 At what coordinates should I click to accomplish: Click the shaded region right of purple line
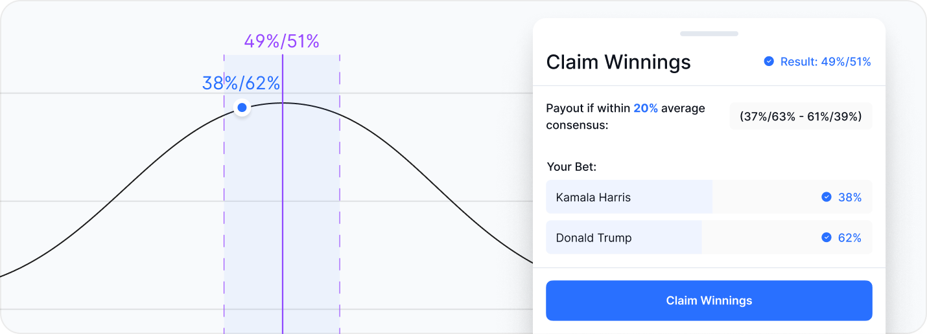[x=311, y=214]
